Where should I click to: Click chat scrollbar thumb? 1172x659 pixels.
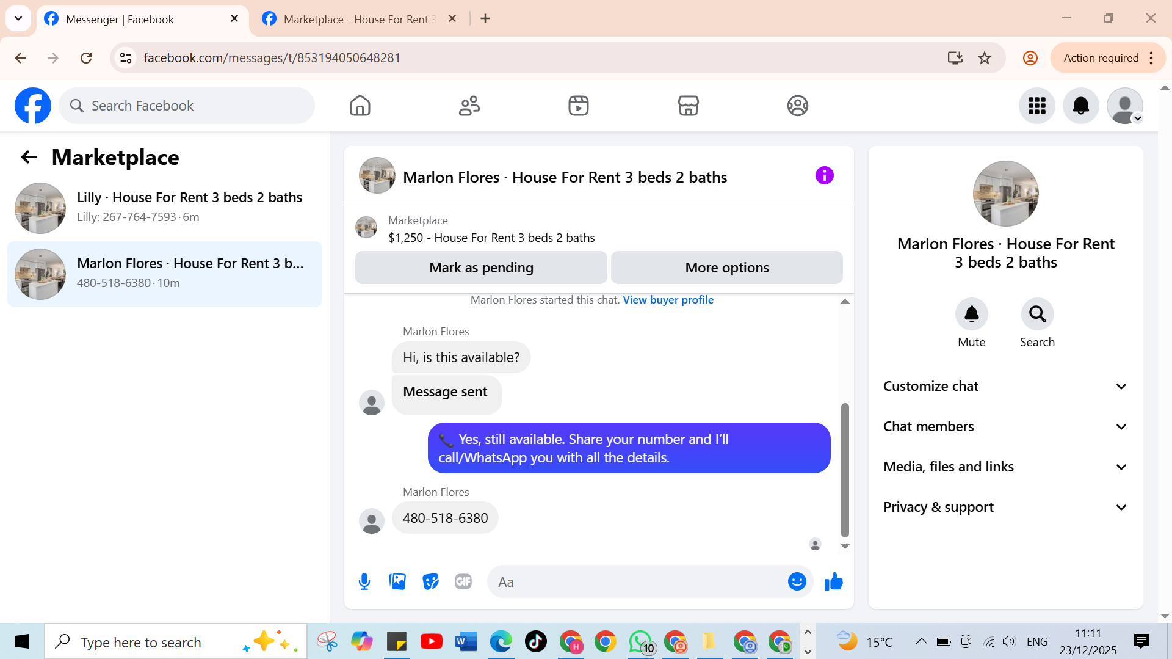pyautogui.click(x=845, y=469)
